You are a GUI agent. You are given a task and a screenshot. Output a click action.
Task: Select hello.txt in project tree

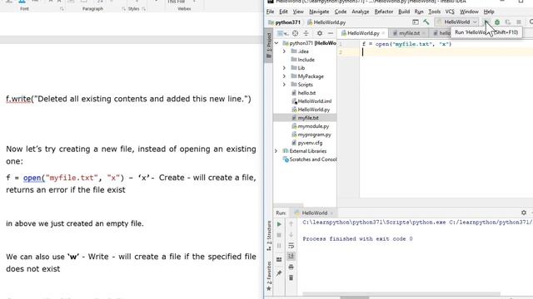point(306,93)
